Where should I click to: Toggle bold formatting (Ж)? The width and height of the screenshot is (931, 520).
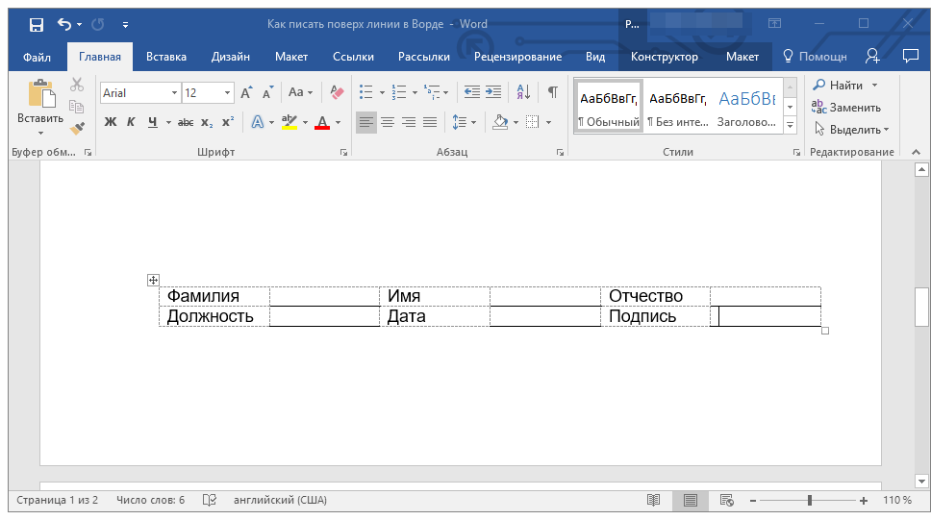[110, 122]
